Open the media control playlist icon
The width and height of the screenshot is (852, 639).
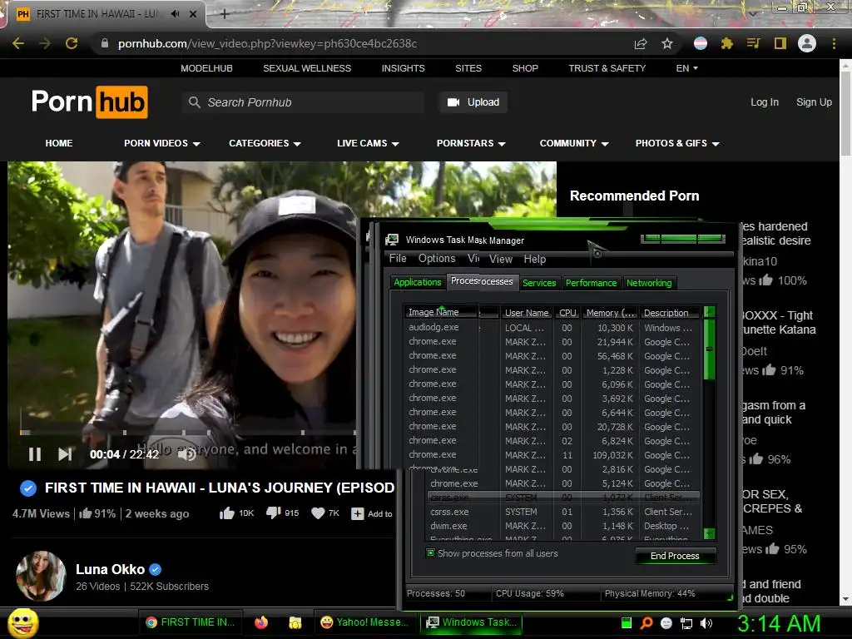coord(753,43)
